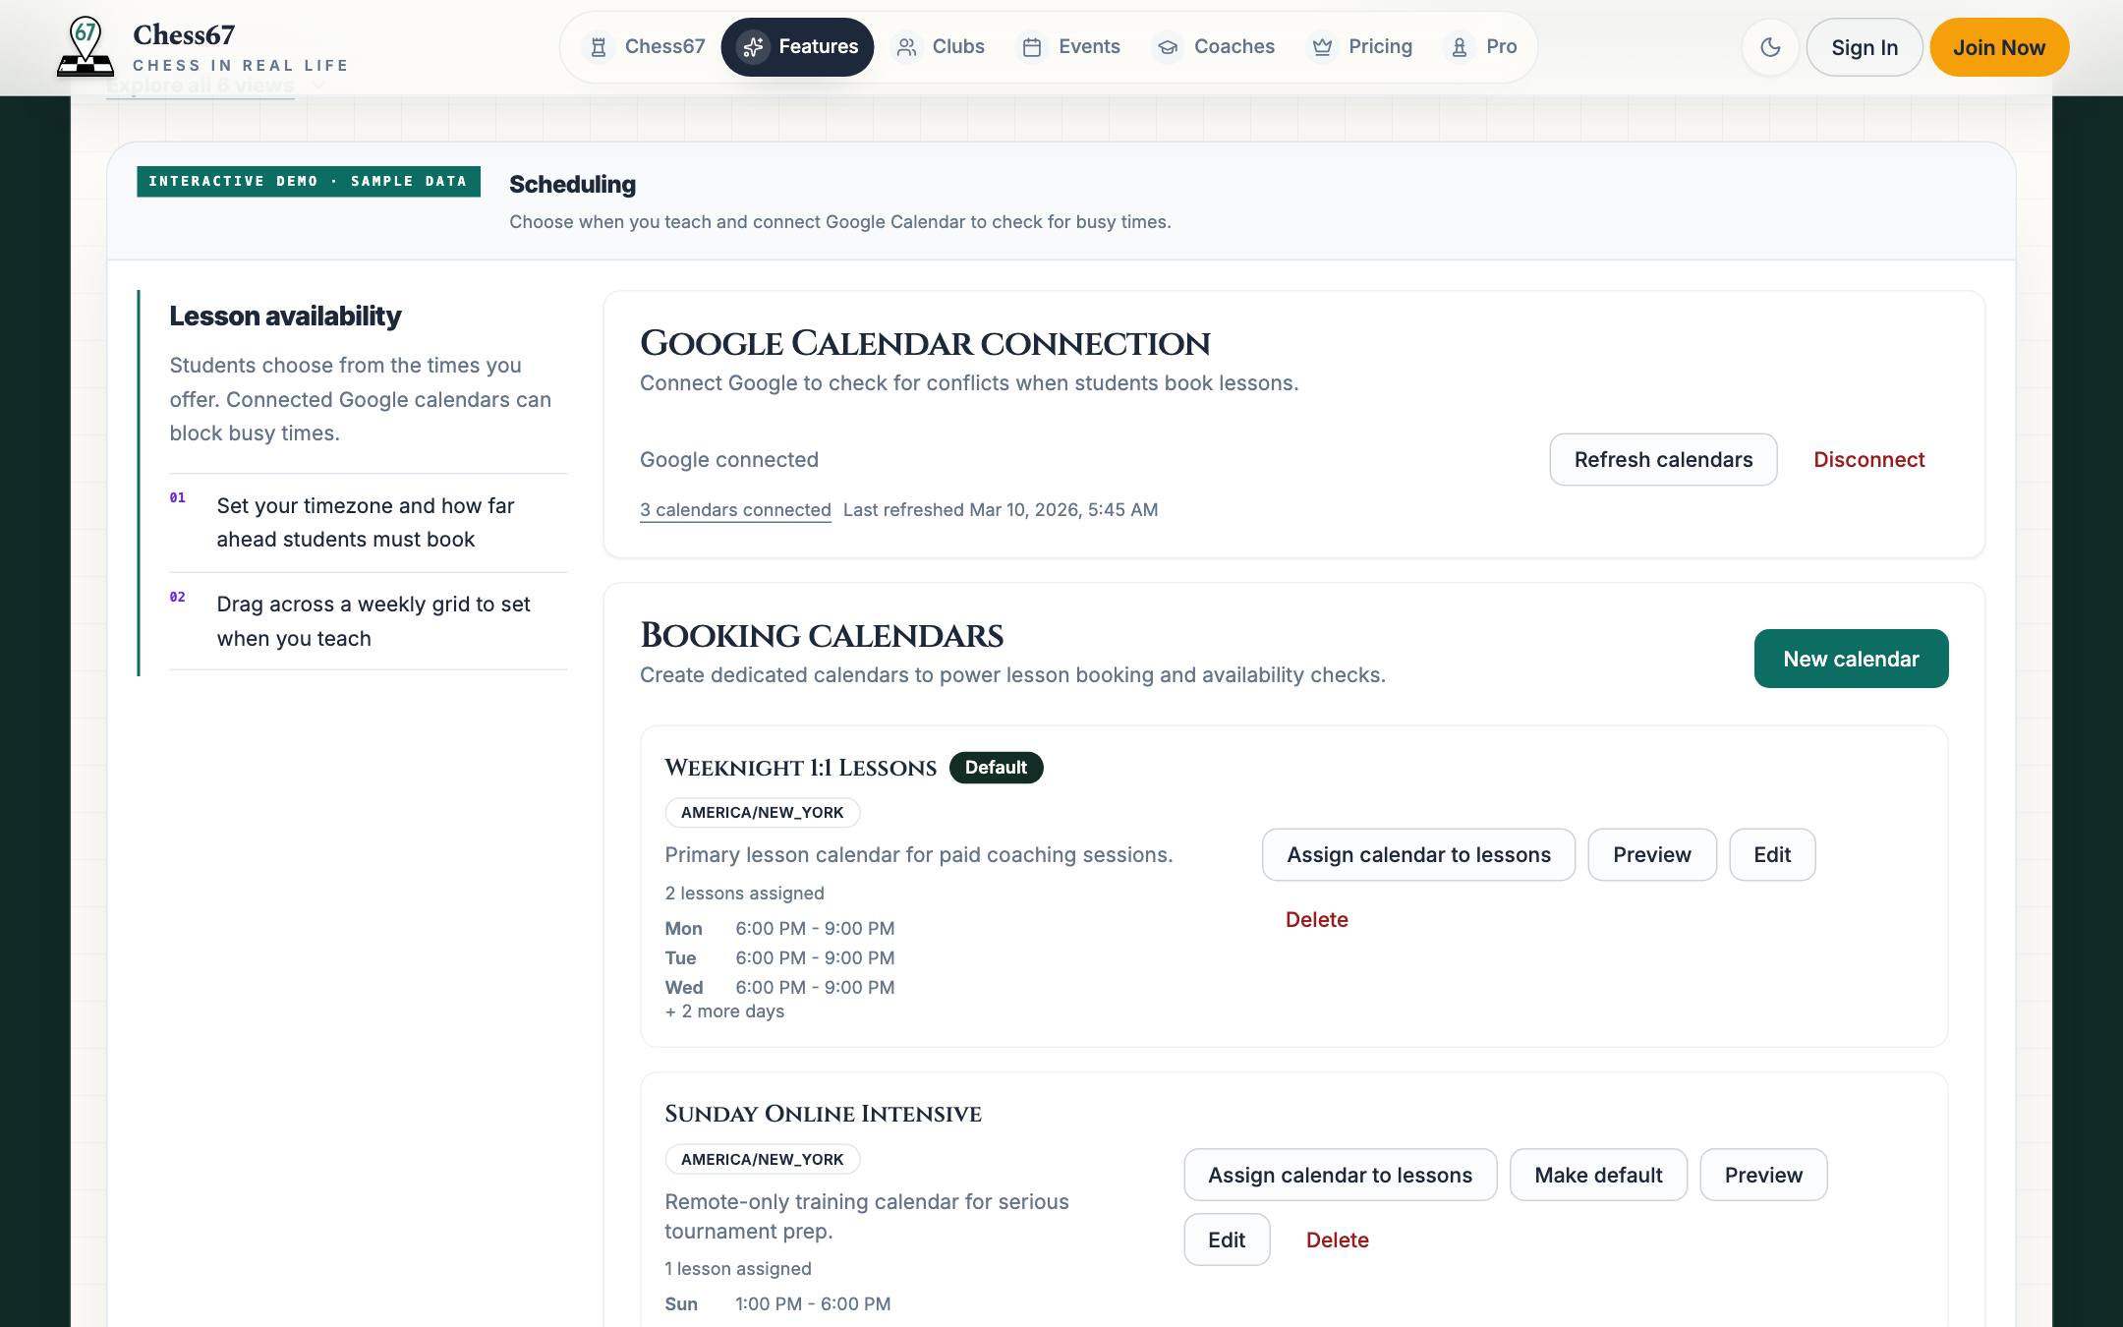The width and height of the screenshot is (2123, 1327).
Task: Click the Default badge on Weeknight lessons
Action: coord(996,768)
